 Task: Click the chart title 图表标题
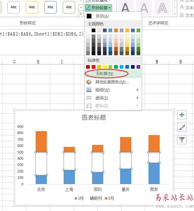pos(94,117)
